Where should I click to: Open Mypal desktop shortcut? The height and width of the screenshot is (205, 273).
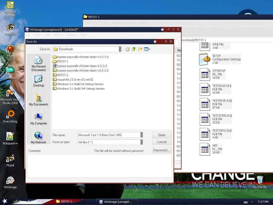pyautogui.click(x=10, y=160)
